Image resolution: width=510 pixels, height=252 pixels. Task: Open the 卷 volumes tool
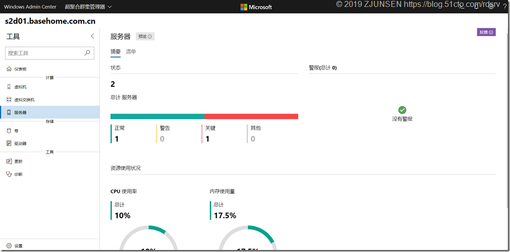(x=50, y=131)
